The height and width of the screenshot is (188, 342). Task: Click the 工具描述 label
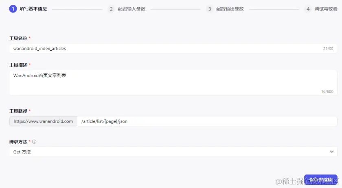pos(18,65)
